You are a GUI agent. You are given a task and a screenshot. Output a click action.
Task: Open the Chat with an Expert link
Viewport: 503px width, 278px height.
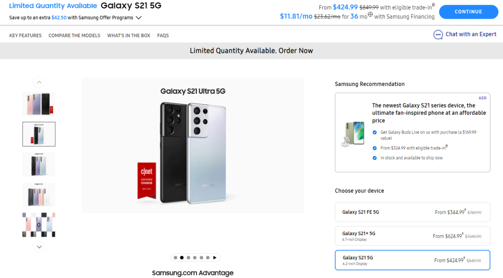pos(471,34)
